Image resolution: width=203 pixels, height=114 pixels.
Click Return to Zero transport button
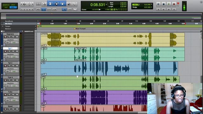pos(158,9)
